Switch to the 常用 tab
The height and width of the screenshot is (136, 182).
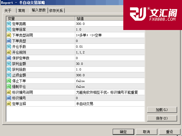21,11
